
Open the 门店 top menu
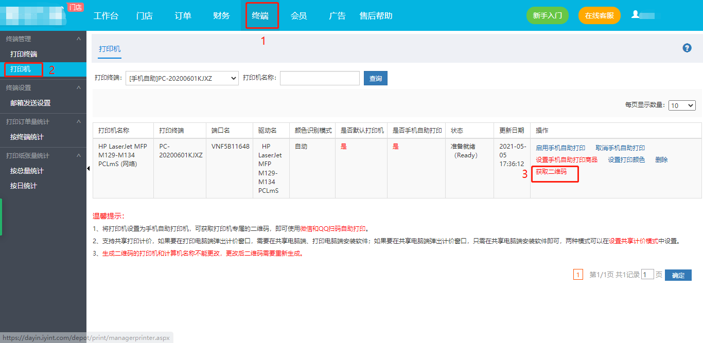145,16
